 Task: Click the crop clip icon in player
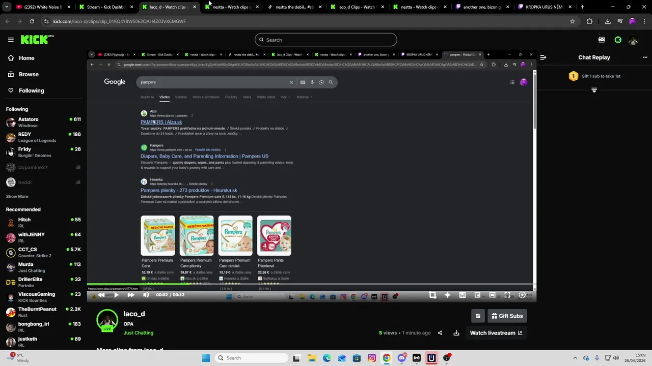[432, 295]
